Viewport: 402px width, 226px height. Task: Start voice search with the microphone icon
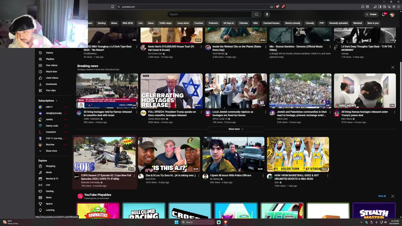267,14
